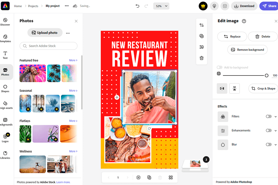Screen dimensions: 278x185
Task: Open the Logos panel
Action: coord(5,138)
